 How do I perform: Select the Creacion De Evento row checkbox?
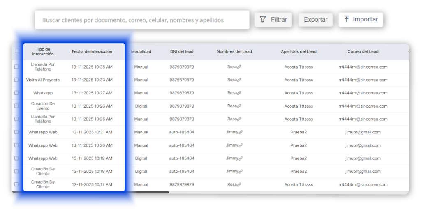pos(16,106)
